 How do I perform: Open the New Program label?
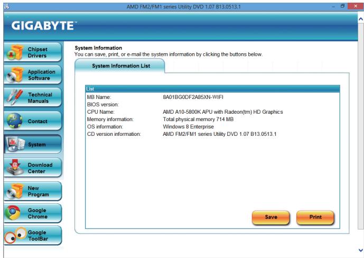(39, 191)
